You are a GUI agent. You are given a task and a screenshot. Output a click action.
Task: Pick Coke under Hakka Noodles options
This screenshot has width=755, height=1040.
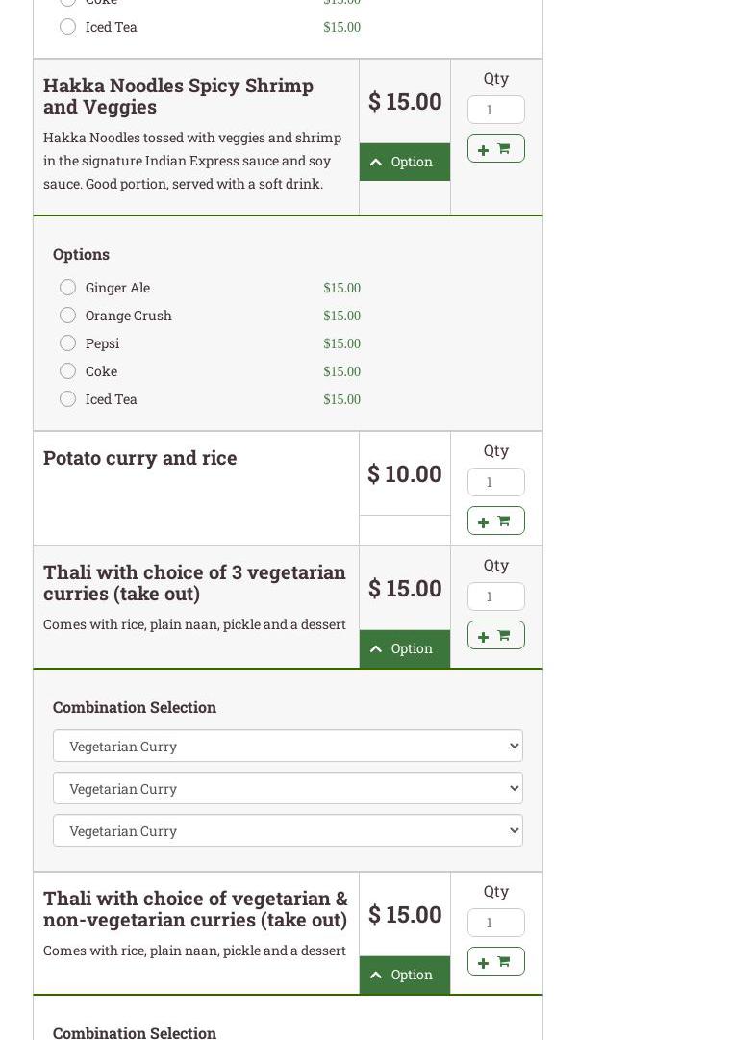coord(67,371)
